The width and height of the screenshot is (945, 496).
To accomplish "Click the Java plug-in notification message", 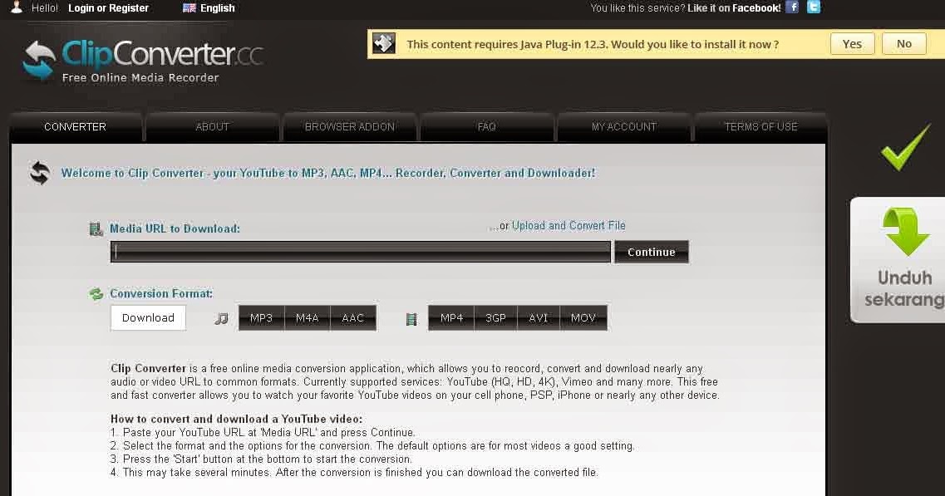I will click(593, 44).
